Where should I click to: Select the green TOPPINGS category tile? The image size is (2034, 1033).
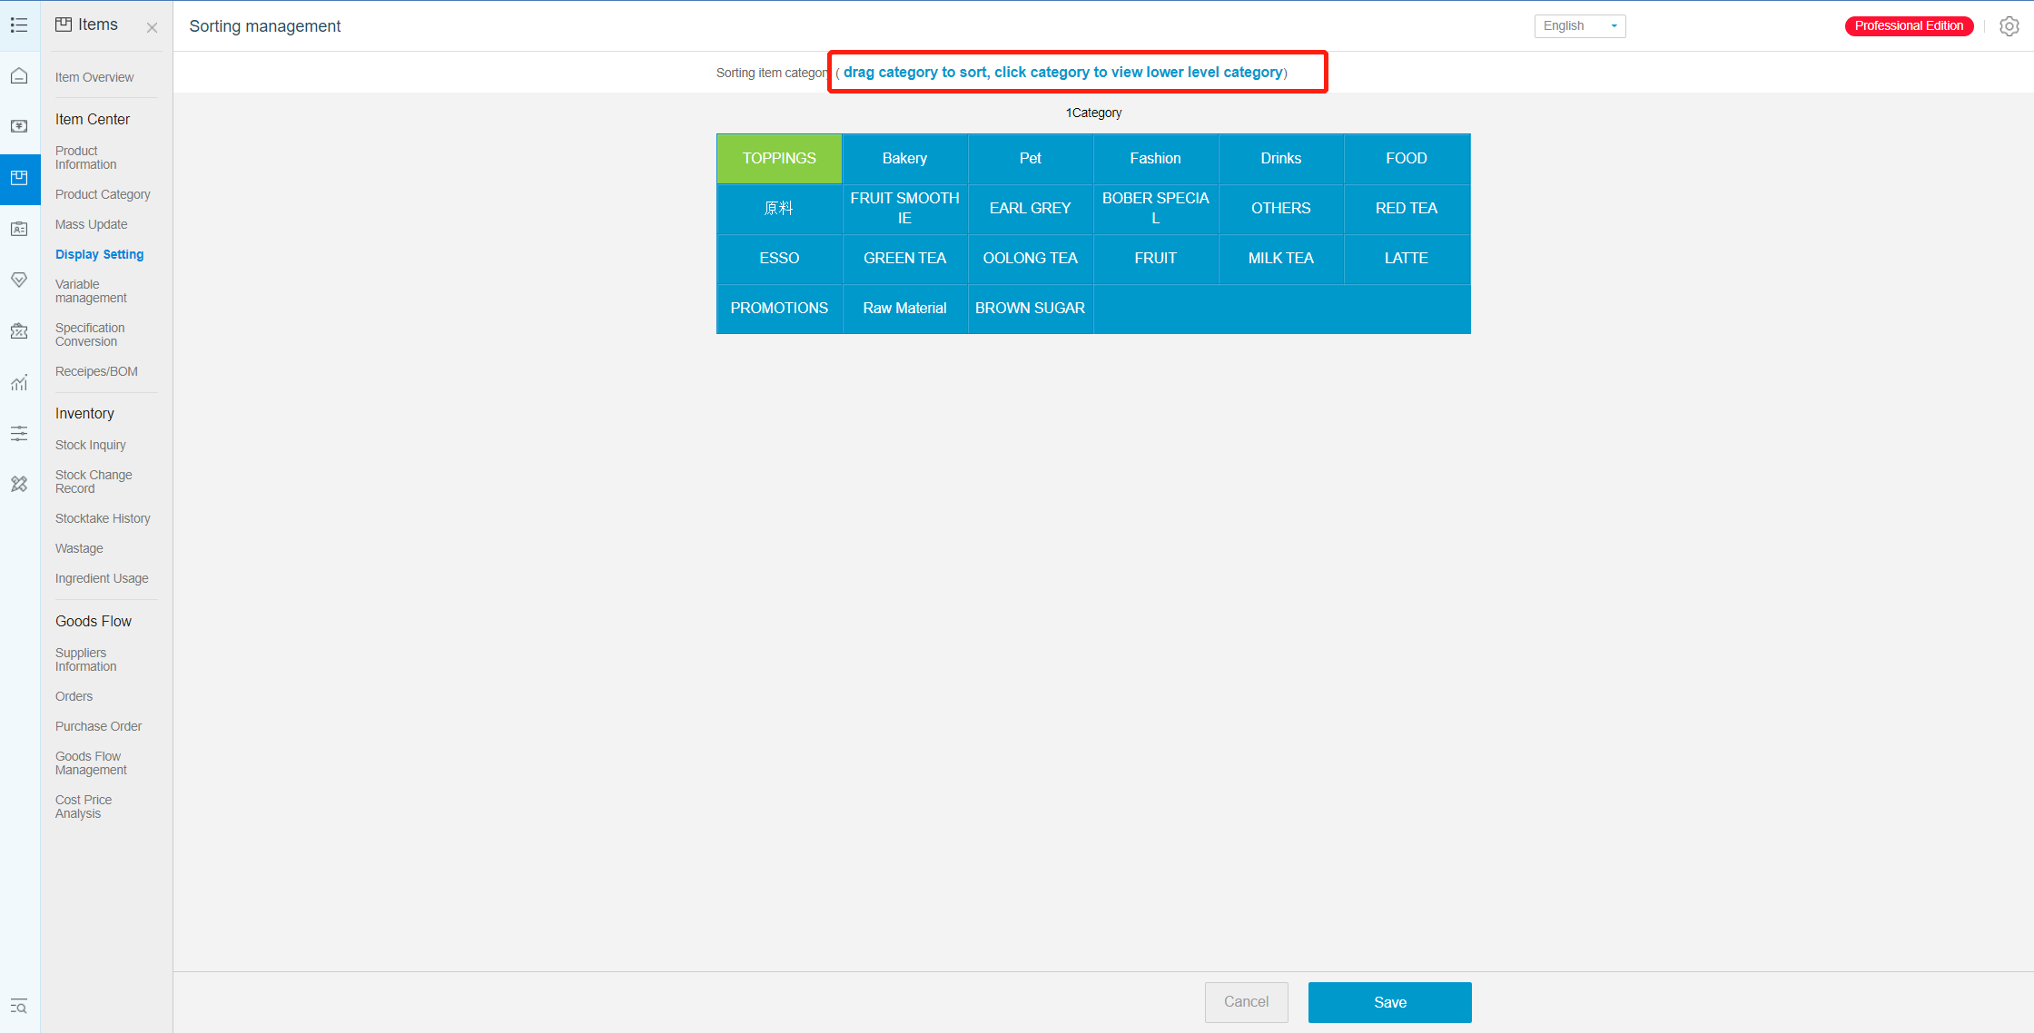[779, 158]
